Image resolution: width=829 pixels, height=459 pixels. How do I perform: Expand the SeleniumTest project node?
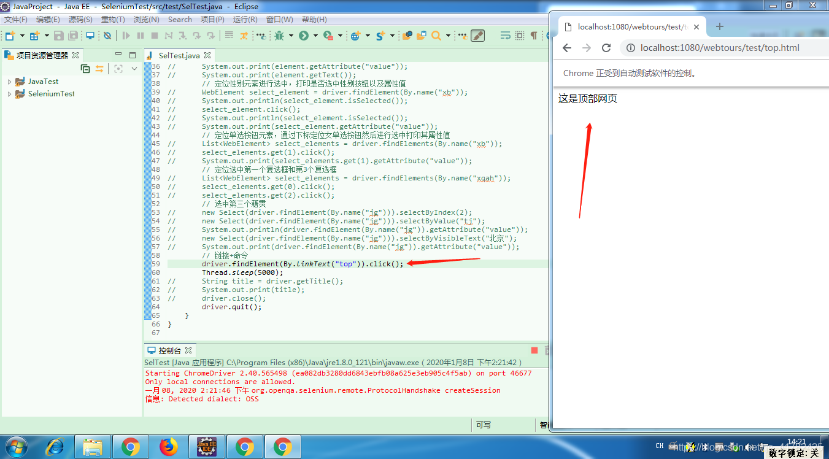(x=9, y=94)
